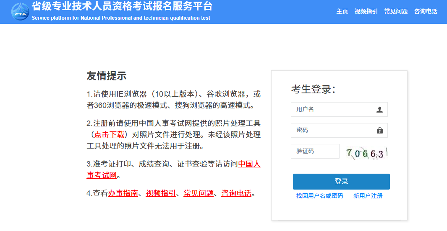Click the red 点击下载 link

coord(109,134)
